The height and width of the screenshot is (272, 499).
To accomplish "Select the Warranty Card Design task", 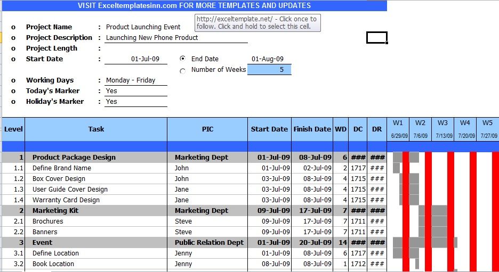I will point(96,200).
